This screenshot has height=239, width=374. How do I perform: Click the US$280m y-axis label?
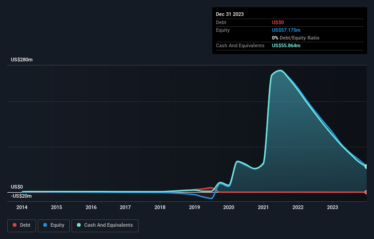[x=22, y=60]
